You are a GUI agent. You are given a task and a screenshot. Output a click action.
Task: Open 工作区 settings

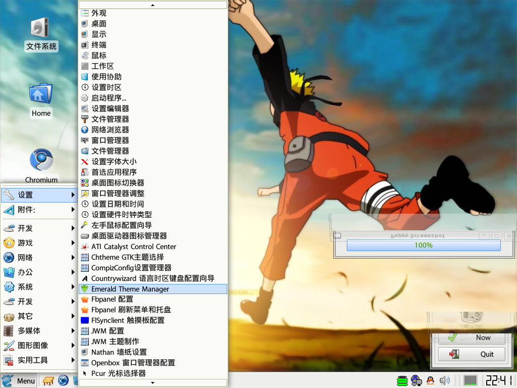(153, 66)
